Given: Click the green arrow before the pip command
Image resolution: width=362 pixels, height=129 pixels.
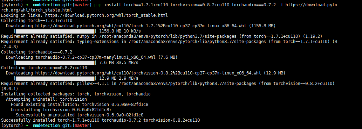Looking at the screenshot, I should coord(27,5).
